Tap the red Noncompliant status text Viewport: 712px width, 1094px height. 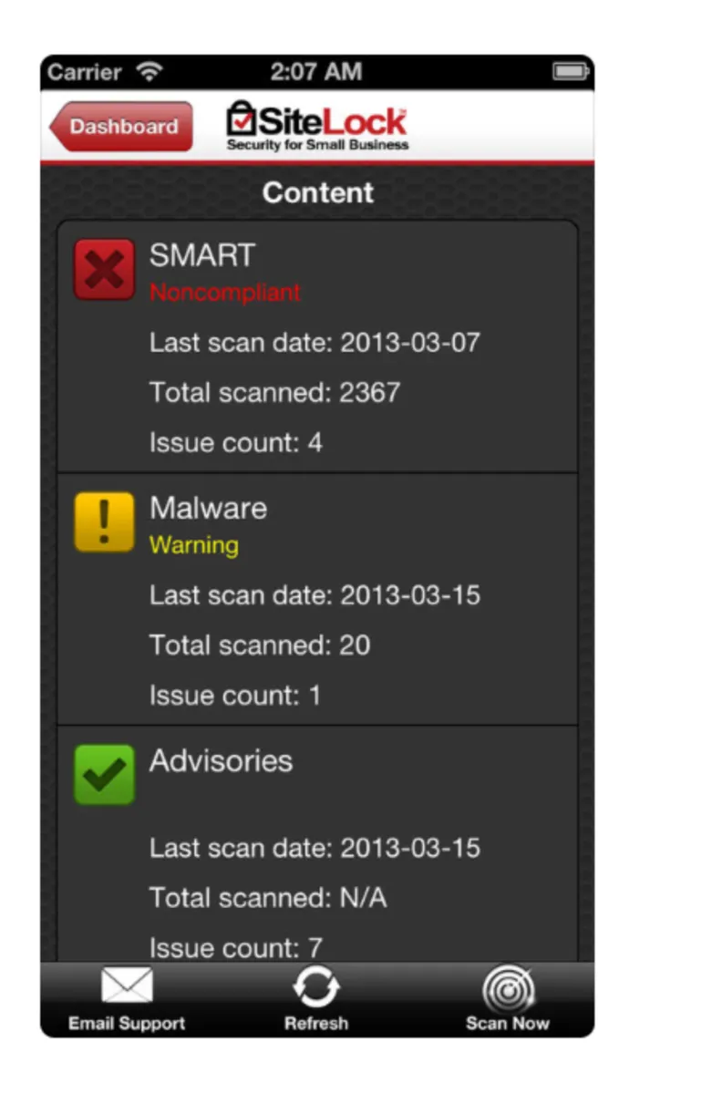(x=225, y=293)
